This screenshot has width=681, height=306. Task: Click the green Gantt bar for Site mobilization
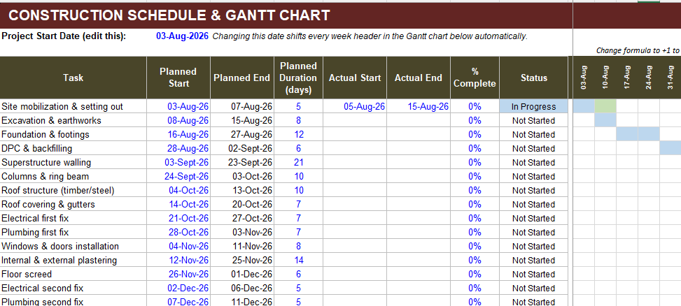click(x=605, y=106)
